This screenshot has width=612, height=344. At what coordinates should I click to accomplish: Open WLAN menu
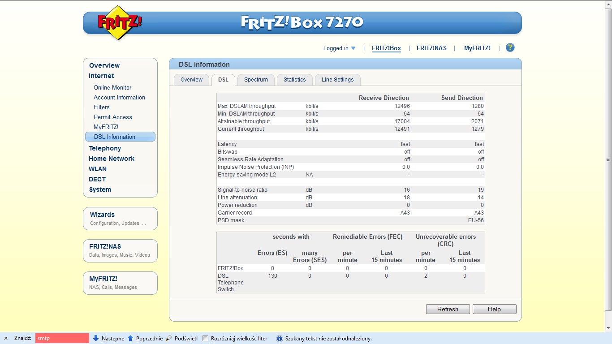click(98, 169)
